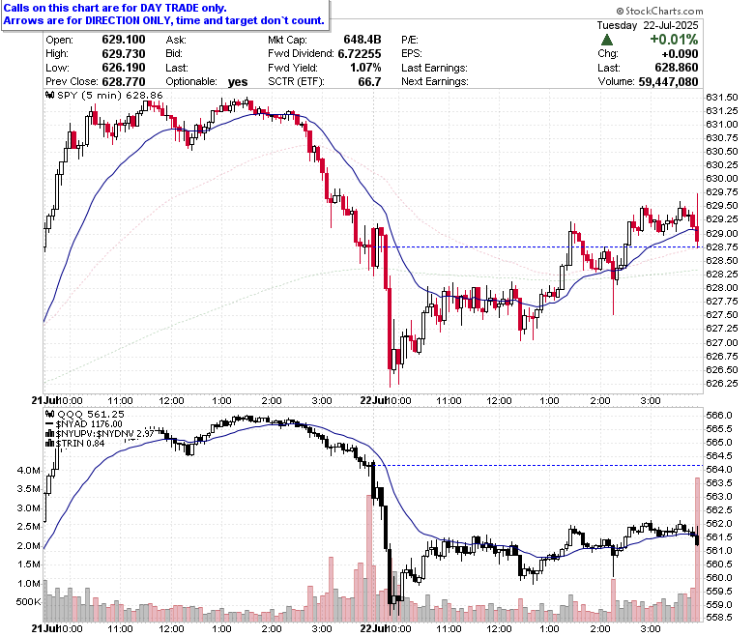The height and width of the screenshot is (637, 754).
Task: Click the 4.0M volume scale label
Action: [x=28, y=470]
